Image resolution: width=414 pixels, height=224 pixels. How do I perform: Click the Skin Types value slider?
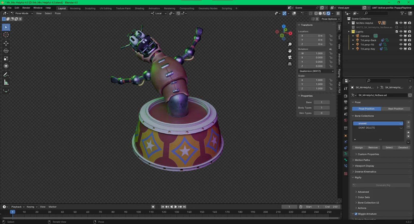point(322,113)
